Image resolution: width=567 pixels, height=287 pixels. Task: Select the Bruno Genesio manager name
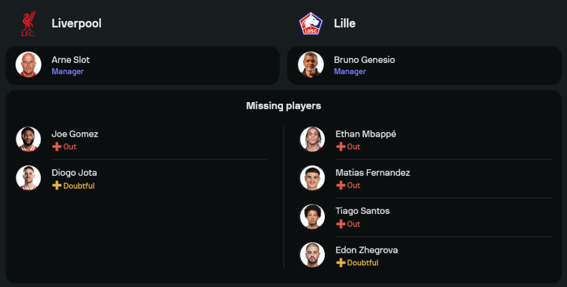tap(365, 60)
